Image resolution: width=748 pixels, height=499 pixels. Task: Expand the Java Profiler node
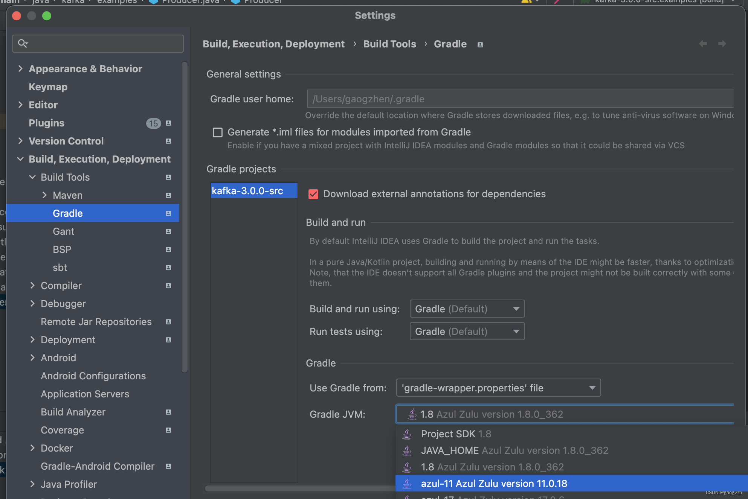(x=32, y=484)
